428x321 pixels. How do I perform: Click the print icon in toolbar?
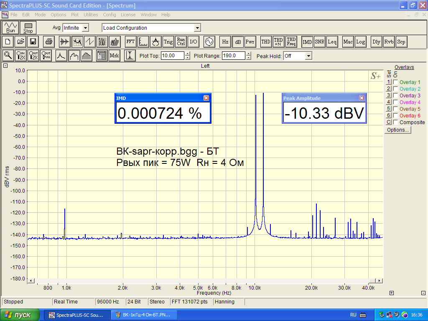pos(49,42)
